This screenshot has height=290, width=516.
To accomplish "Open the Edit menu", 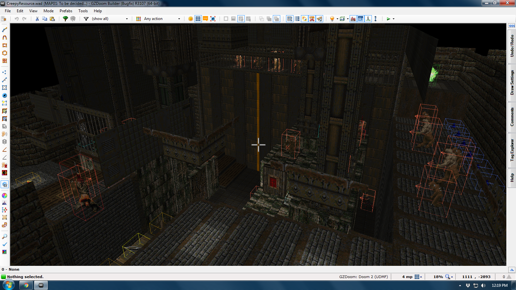I will point(20,11).
